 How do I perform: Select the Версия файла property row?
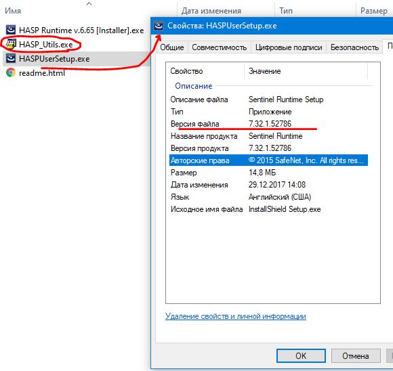(269, 124)
